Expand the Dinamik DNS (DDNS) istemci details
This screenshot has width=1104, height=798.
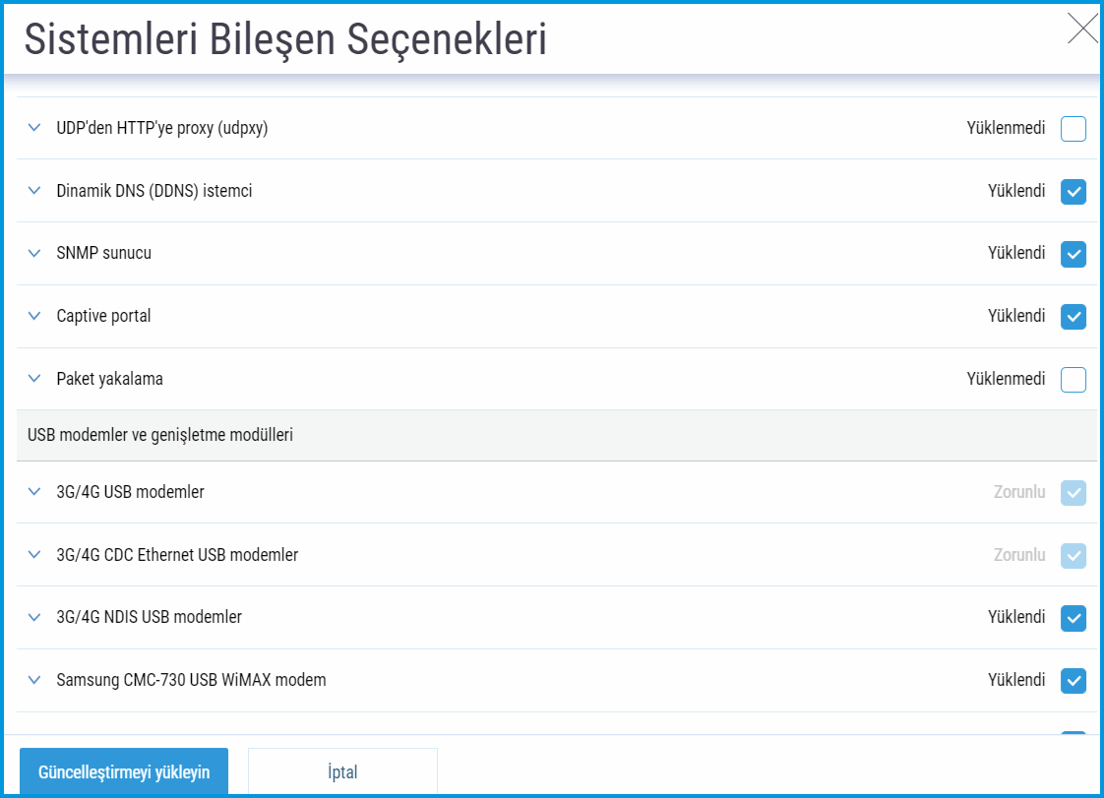35,191
